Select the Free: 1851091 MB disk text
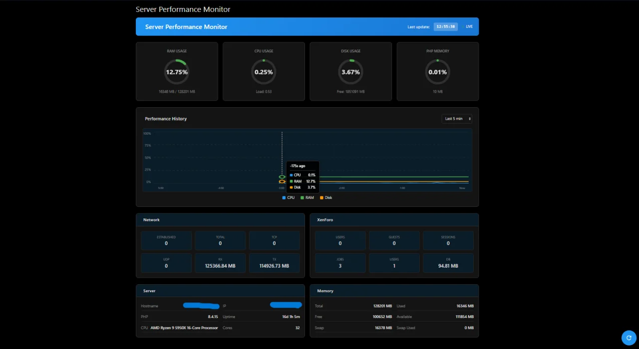The height and width of the screenshot is (349, 639). [x=350, y=92]
